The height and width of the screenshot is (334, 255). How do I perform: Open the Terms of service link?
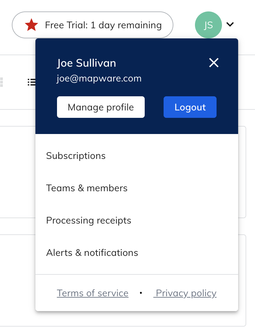(92, 293)
